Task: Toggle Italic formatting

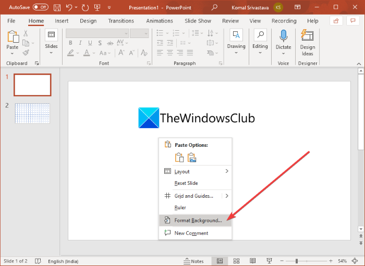Action: pyautogui.click(x=80, y=43)
